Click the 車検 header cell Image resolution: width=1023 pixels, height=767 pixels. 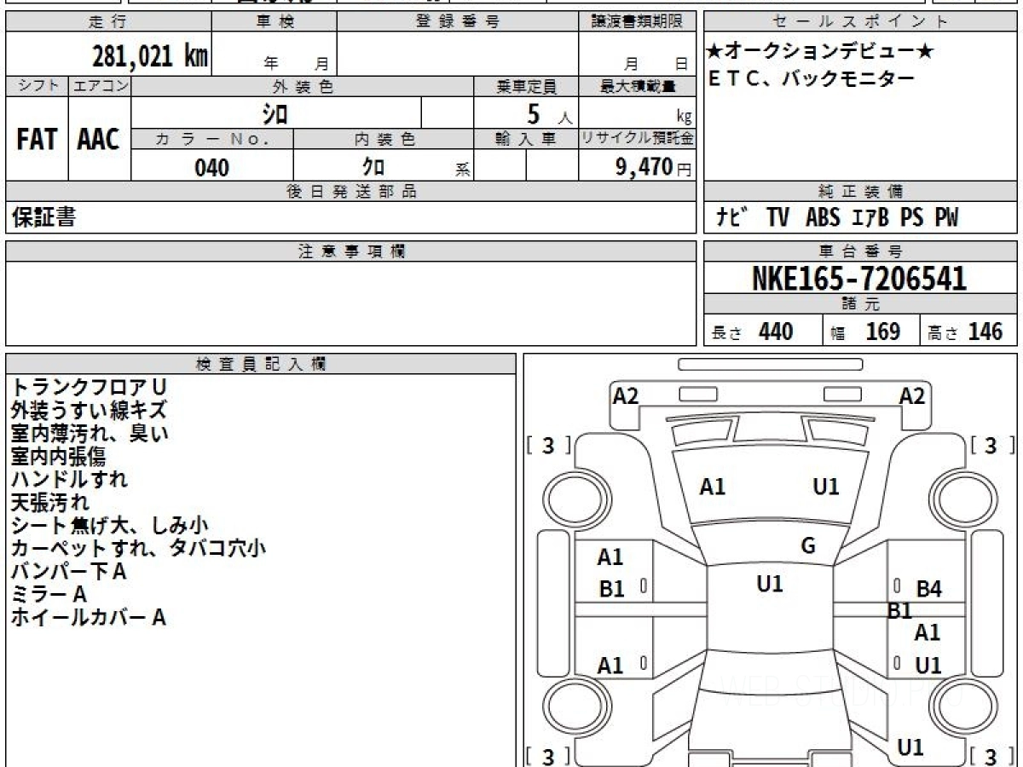[275, 22]
